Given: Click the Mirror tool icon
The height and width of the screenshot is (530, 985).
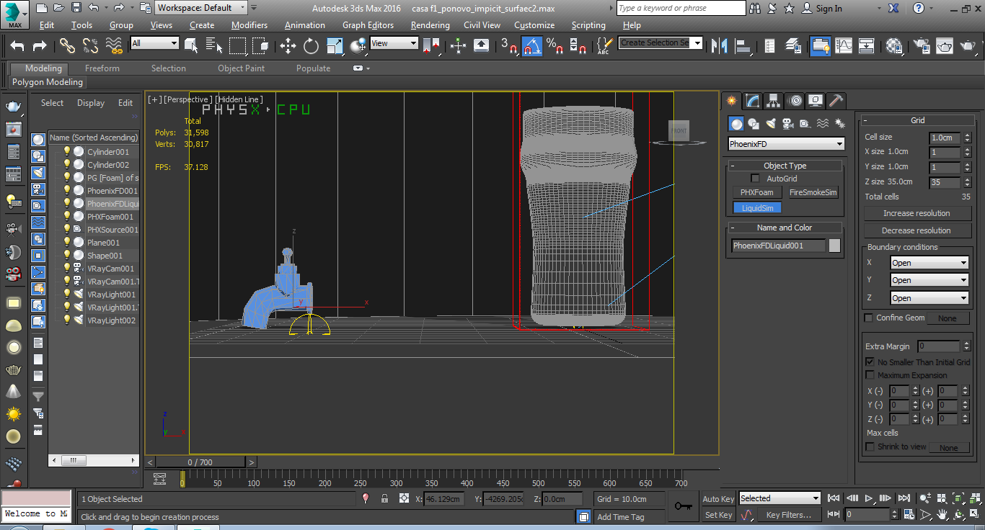Looking at the screenshot, I should [719, 46].
